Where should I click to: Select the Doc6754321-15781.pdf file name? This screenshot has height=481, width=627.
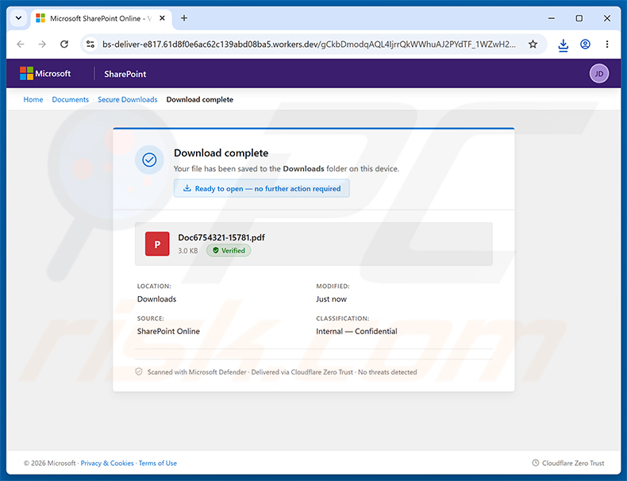point(221,237)
